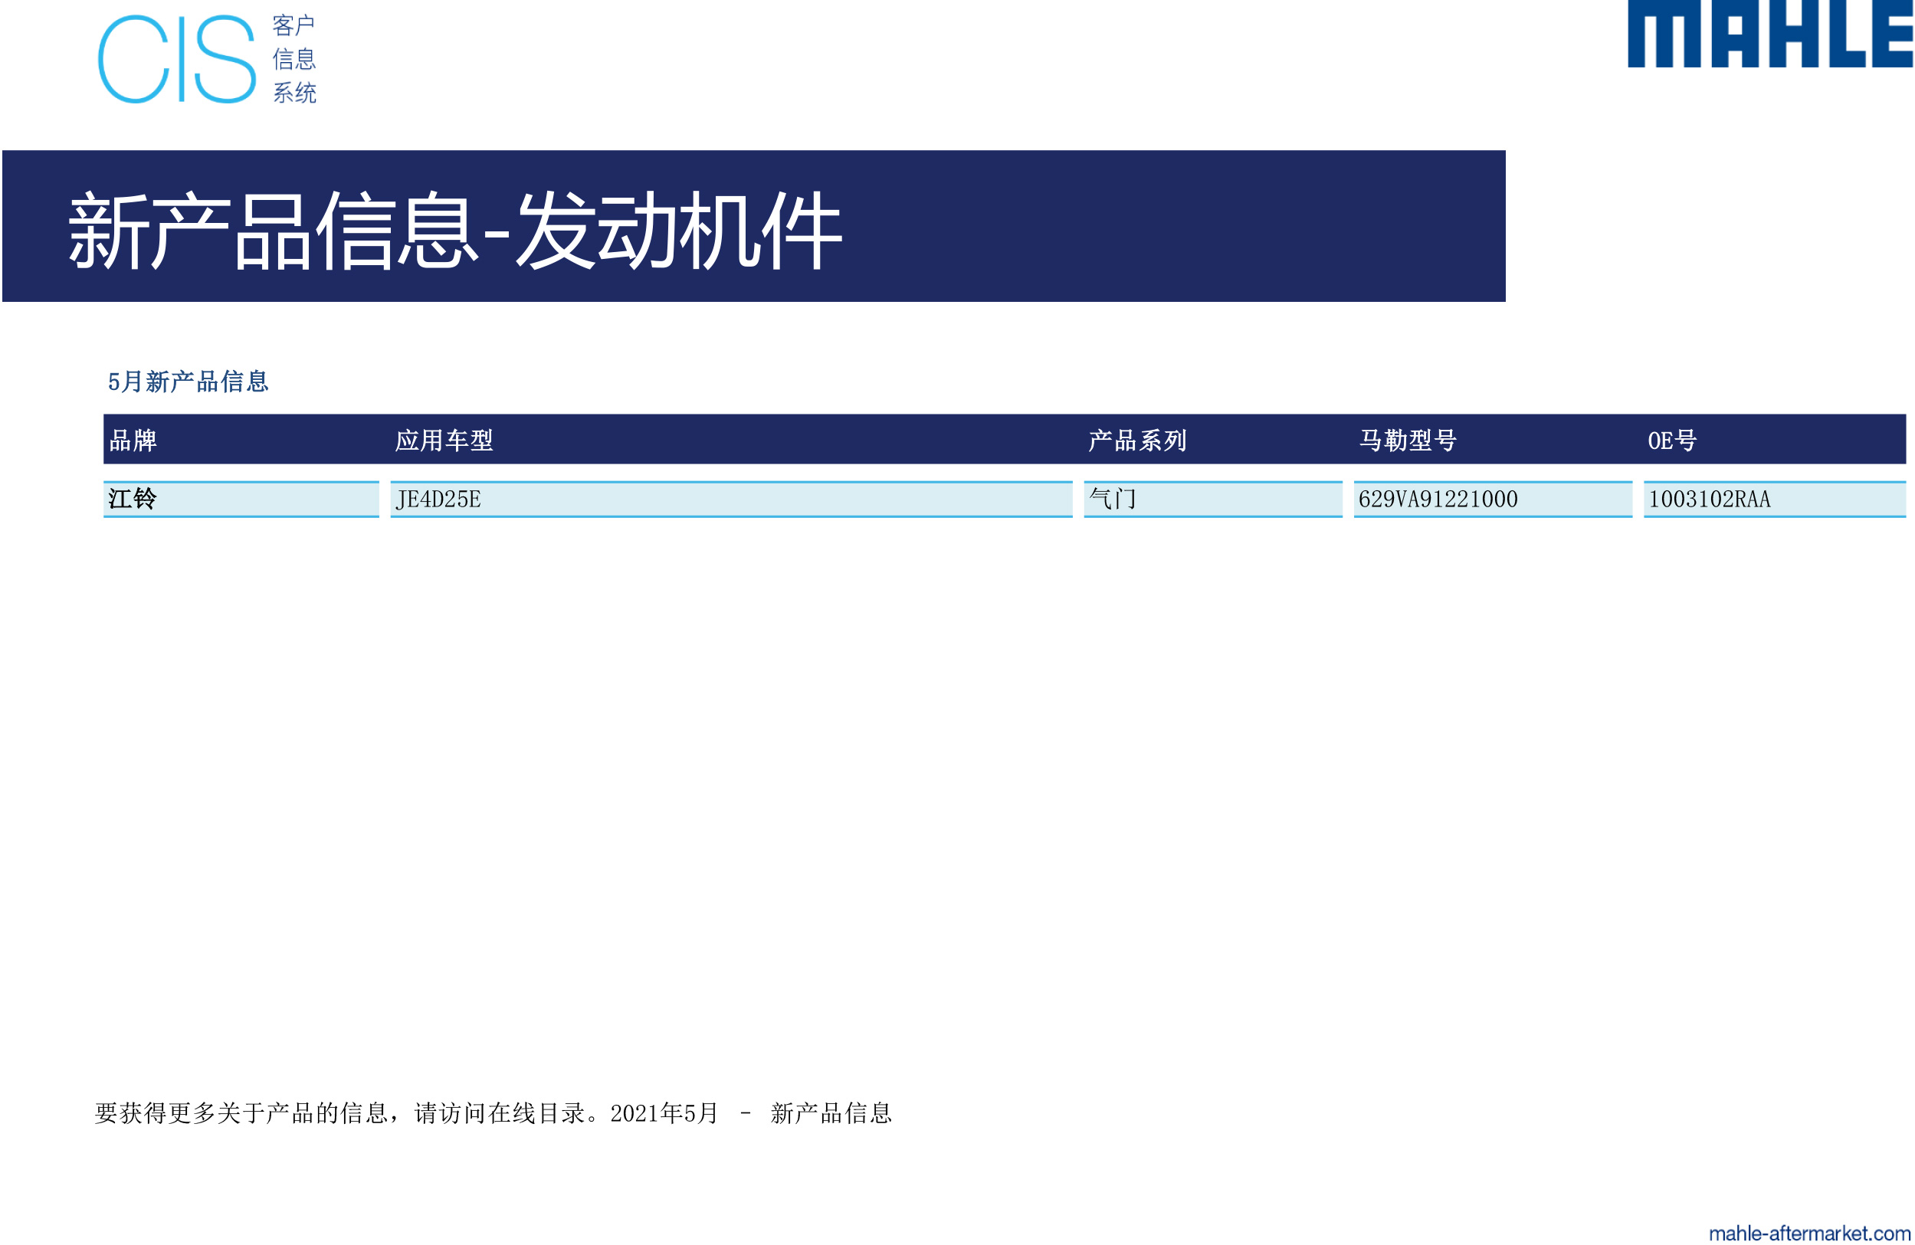
Task: Open the mahle-aftermarket.com link
Action: click(1808, 1233)
